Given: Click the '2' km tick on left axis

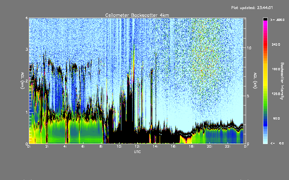Looking at the screenshot, I should (x=27, y=81).
